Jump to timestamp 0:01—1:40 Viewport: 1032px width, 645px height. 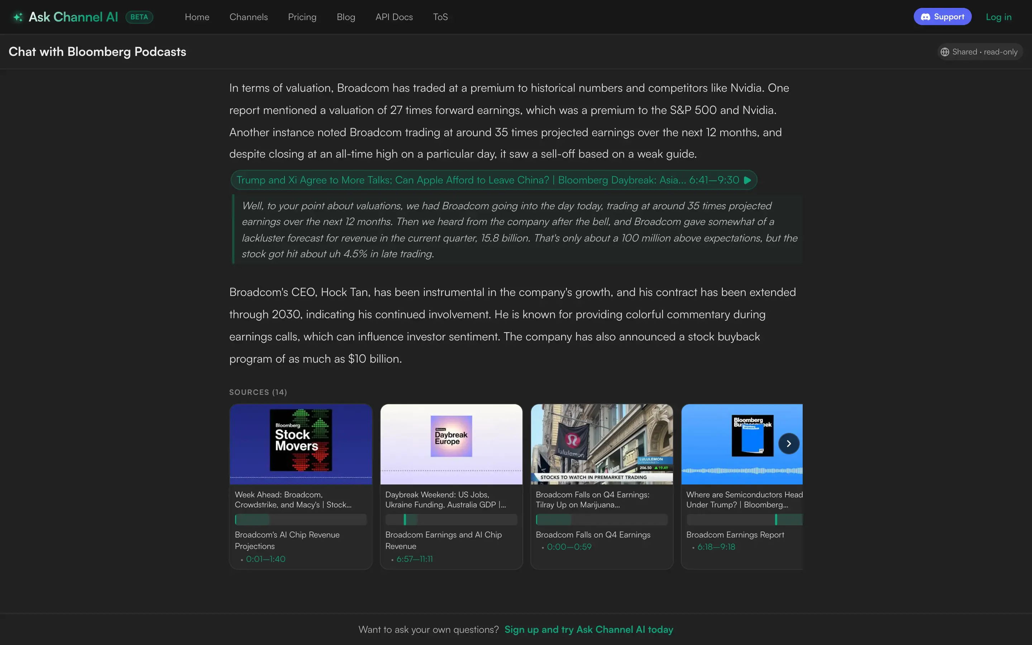pos(266,559)
